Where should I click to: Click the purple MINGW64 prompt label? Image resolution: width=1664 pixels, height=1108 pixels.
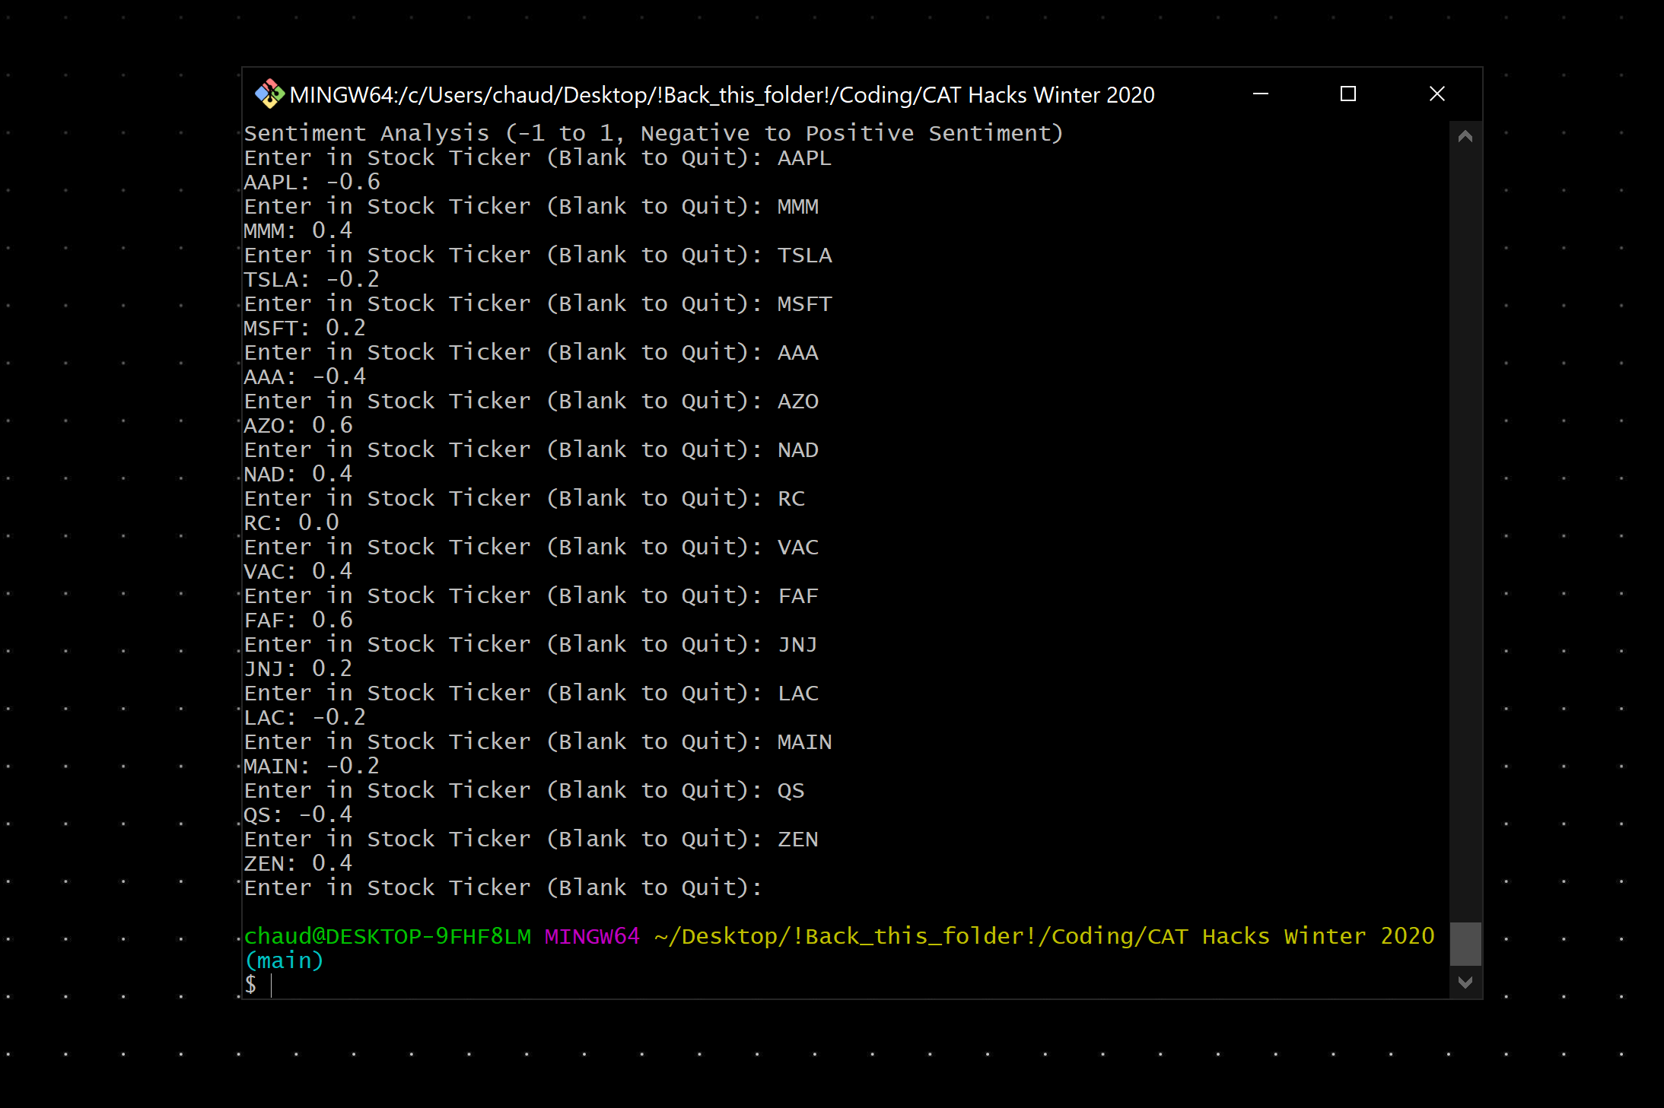(592, 936)
